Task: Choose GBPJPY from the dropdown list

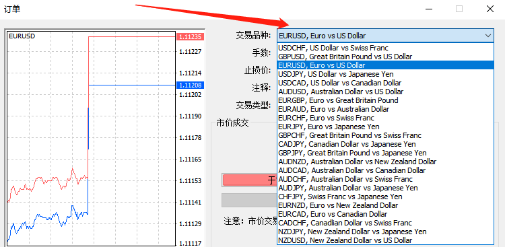Action: 385,153
